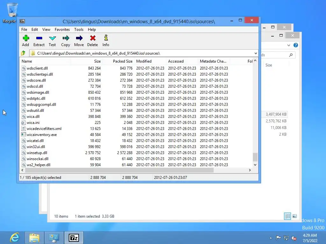Click the horizontal scrollbar thumb

[x=119, y=170]
